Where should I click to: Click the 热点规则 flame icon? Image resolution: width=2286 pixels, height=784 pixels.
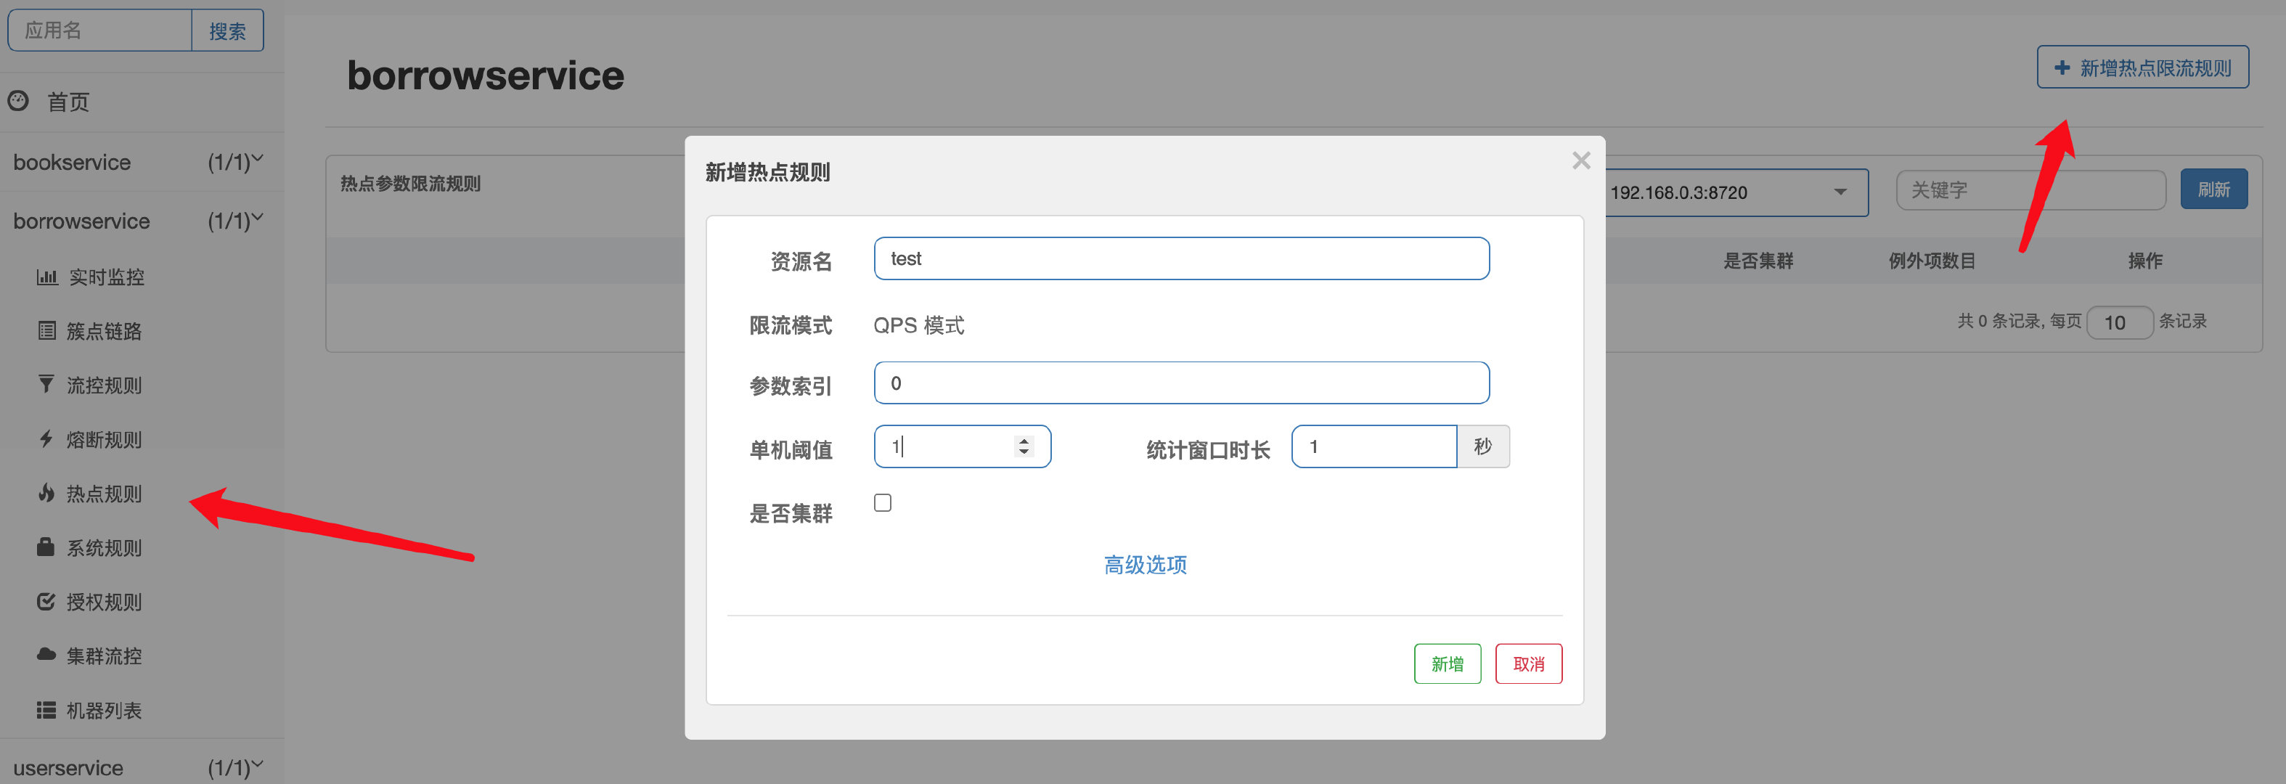(46, 493)
